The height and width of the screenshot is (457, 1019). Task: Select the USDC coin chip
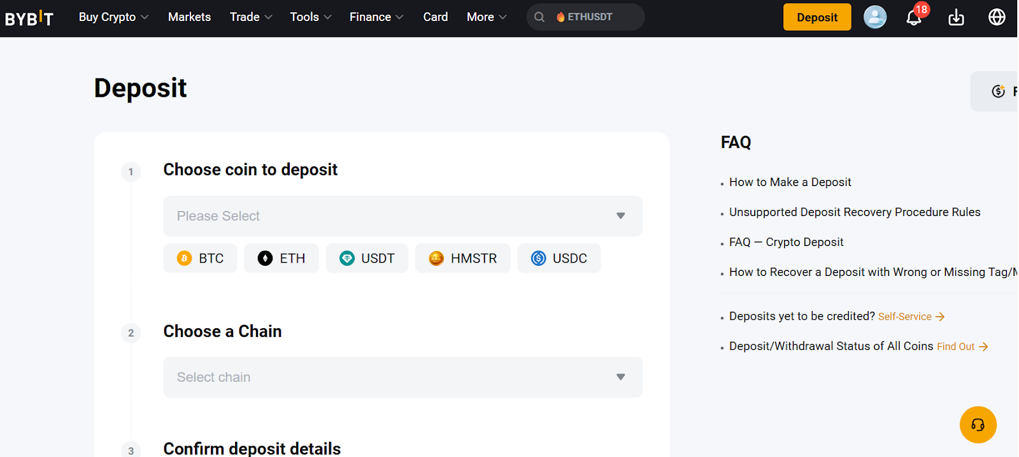click(x=559, y=258)
